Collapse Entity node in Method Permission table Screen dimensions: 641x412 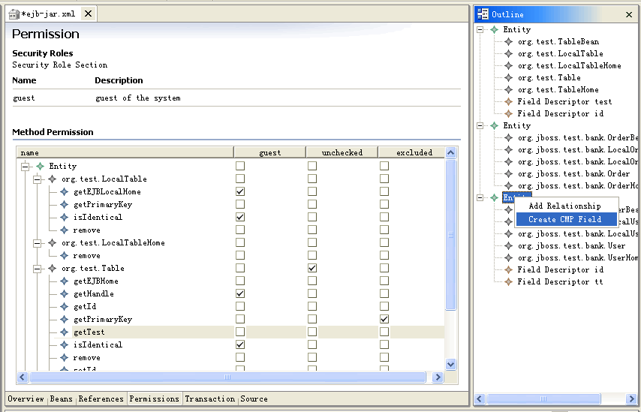tap(26, 166)
